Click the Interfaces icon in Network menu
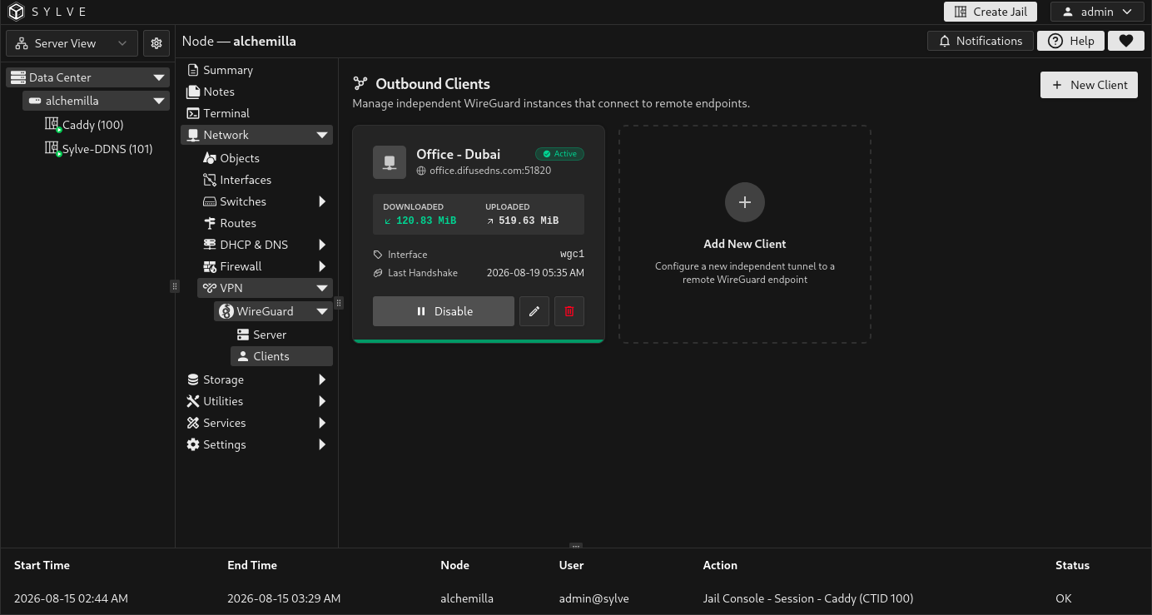 pyautogui.click(x=210, y=180)
